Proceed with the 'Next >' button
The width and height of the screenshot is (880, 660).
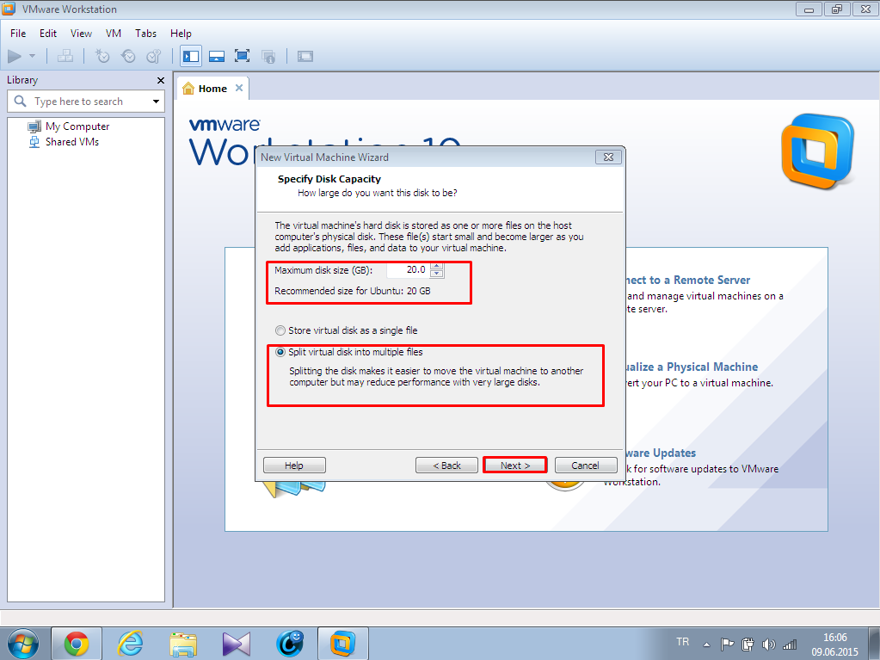coord(515,466)
